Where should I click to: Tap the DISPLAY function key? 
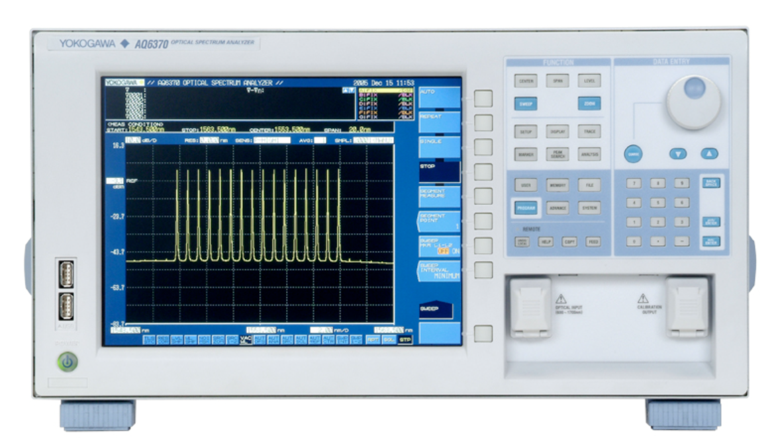coord(558,132)
